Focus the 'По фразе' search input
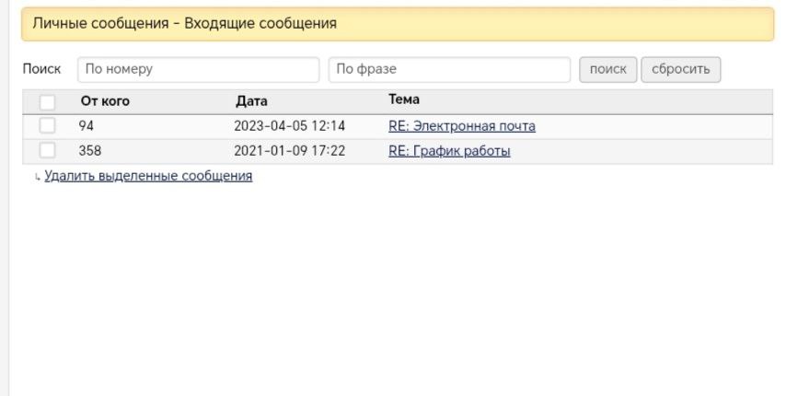Viewport: 786px width, 396px height. click(449, 69)
